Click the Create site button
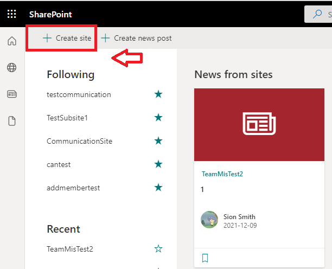Viewport: 332px width, 269px height. click(67, 38)
